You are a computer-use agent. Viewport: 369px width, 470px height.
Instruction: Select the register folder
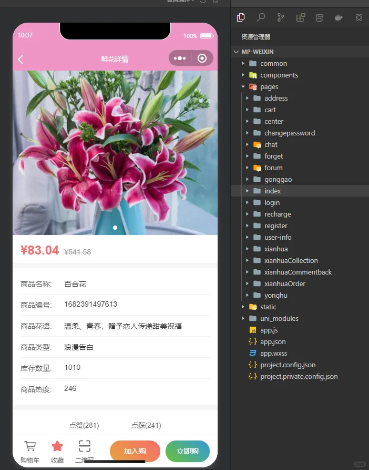pyautogui.click(x=276, y=226)
